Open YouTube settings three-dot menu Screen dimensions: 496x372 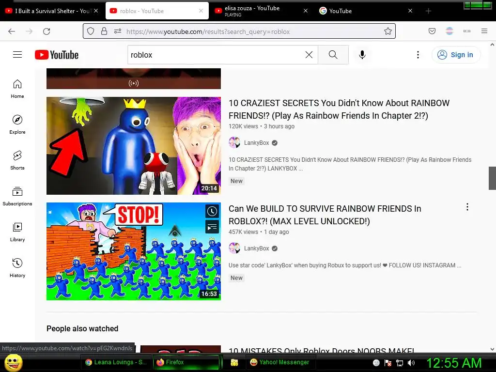tap(418, 55)
